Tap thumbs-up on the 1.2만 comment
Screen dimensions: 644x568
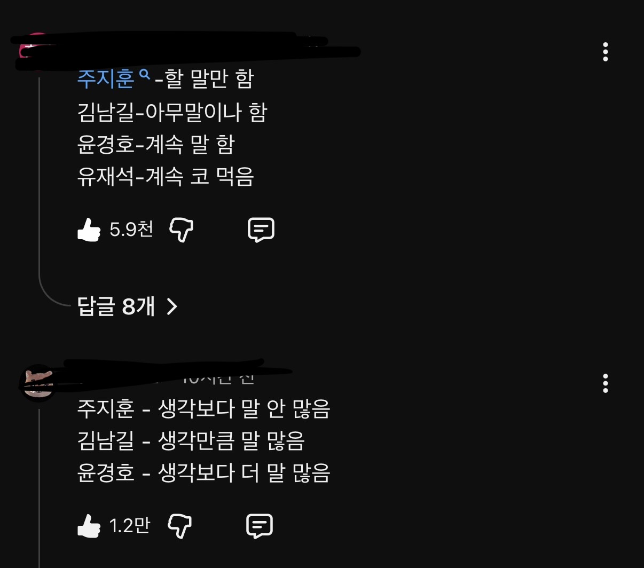pos(89,526)
